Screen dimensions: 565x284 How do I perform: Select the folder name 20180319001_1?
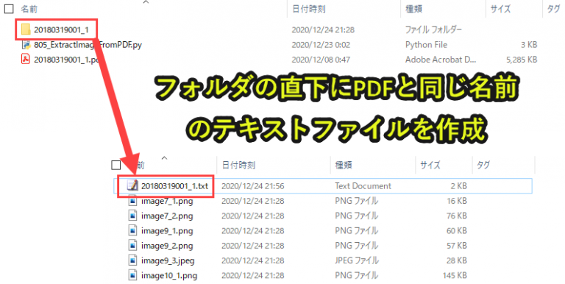point(61,30)
